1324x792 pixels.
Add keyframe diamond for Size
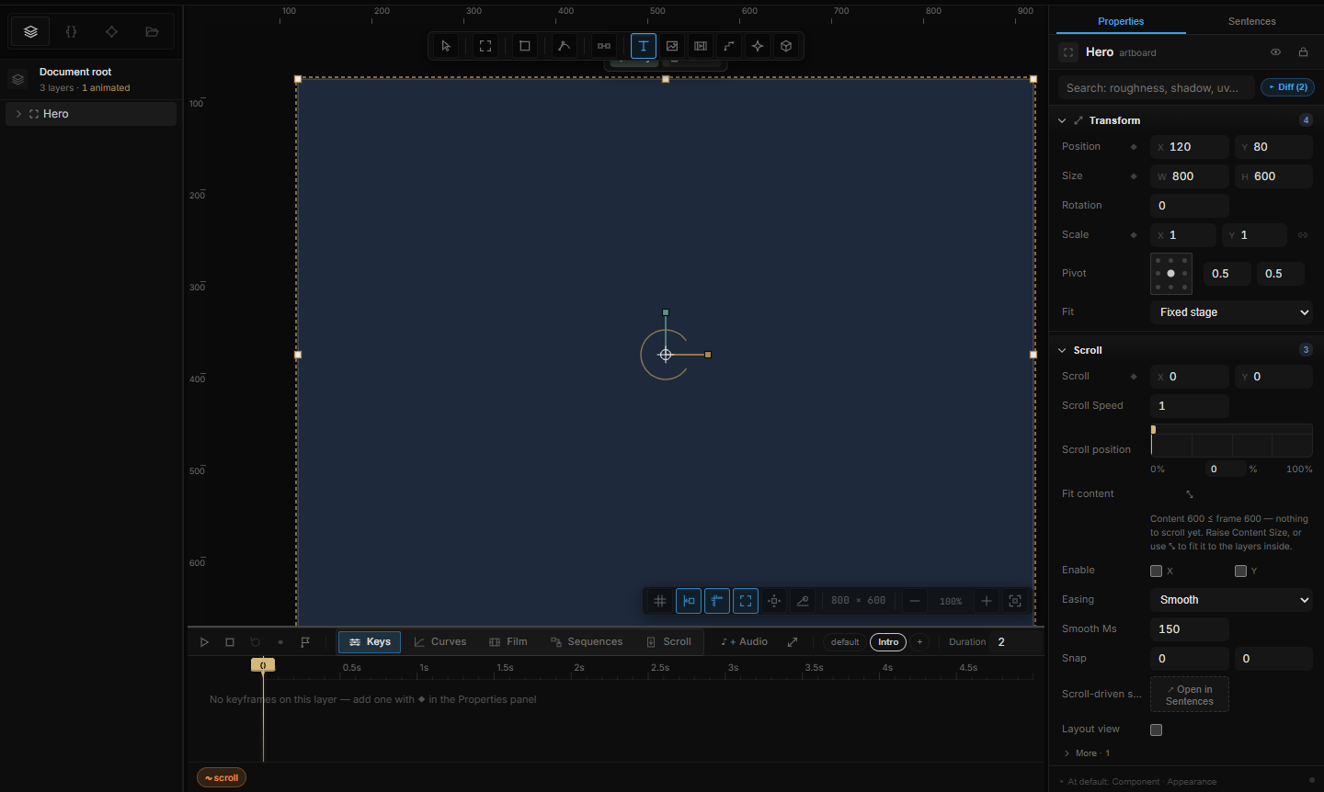(x=1134, y=176)
